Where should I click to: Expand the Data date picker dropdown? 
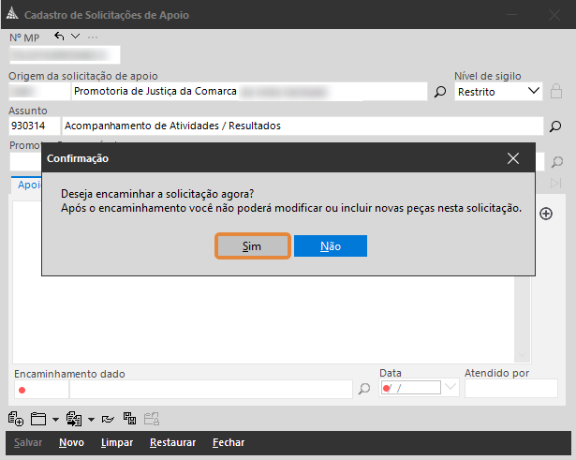pyautogui.click(x=450, y=388)
